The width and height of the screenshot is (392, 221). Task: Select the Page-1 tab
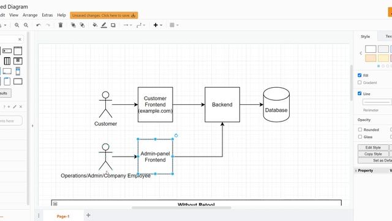point(63,216)
